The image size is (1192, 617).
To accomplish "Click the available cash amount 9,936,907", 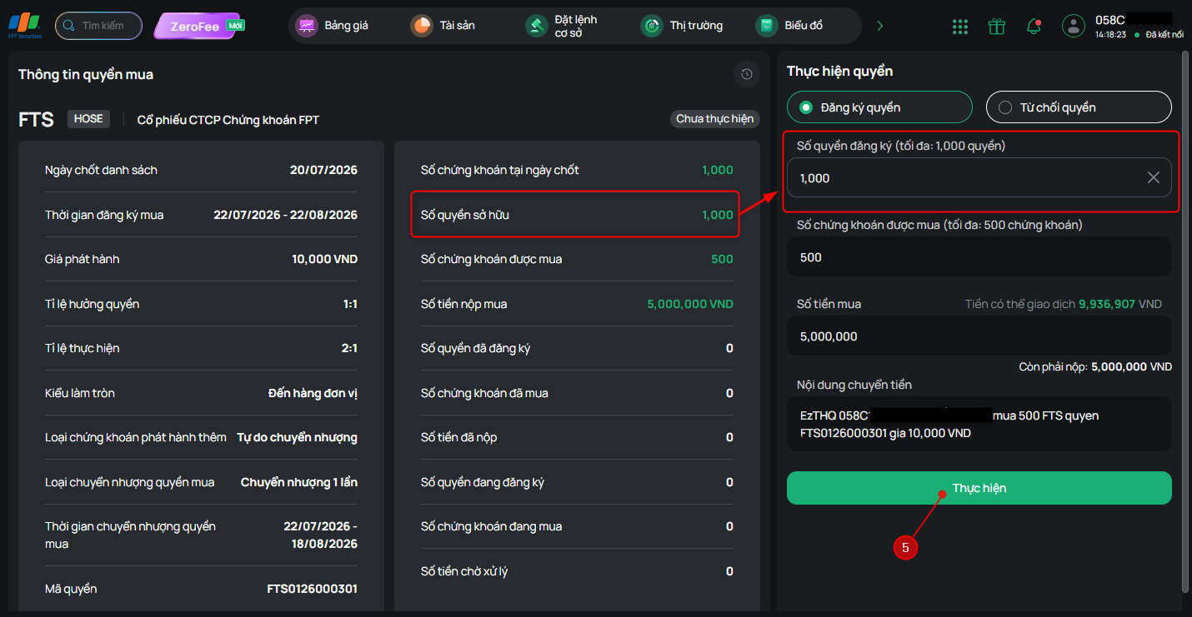I will click(x=1107, y=304).
